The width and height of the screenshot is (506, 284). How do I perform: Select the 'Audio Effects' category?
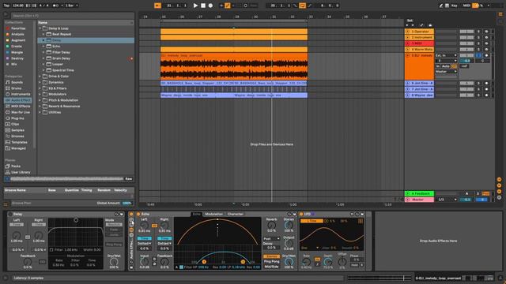coord(18,100)
